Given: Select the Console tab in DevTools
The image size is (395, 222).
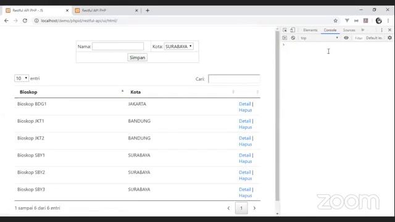Looking at the screenshot, I should pos(330,30).
